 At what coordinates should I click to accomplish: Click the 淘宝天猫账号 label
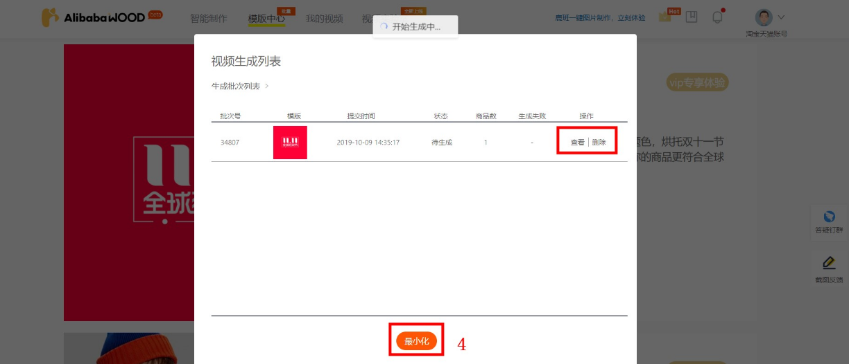pyautogui.click(x=766, y=33)
